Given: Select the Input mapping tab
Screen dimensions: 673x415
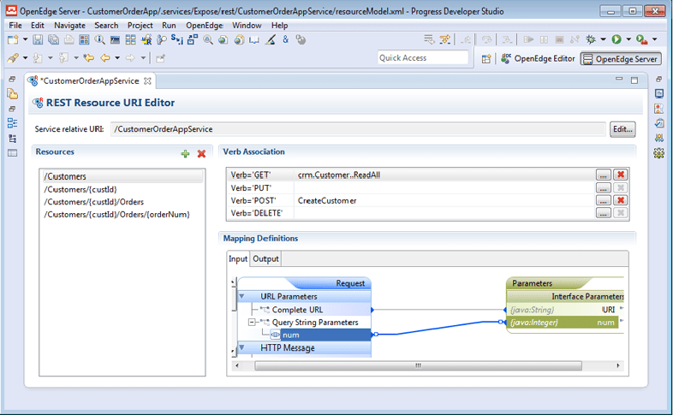Looking at the screenshot, I should click(238, 259).
